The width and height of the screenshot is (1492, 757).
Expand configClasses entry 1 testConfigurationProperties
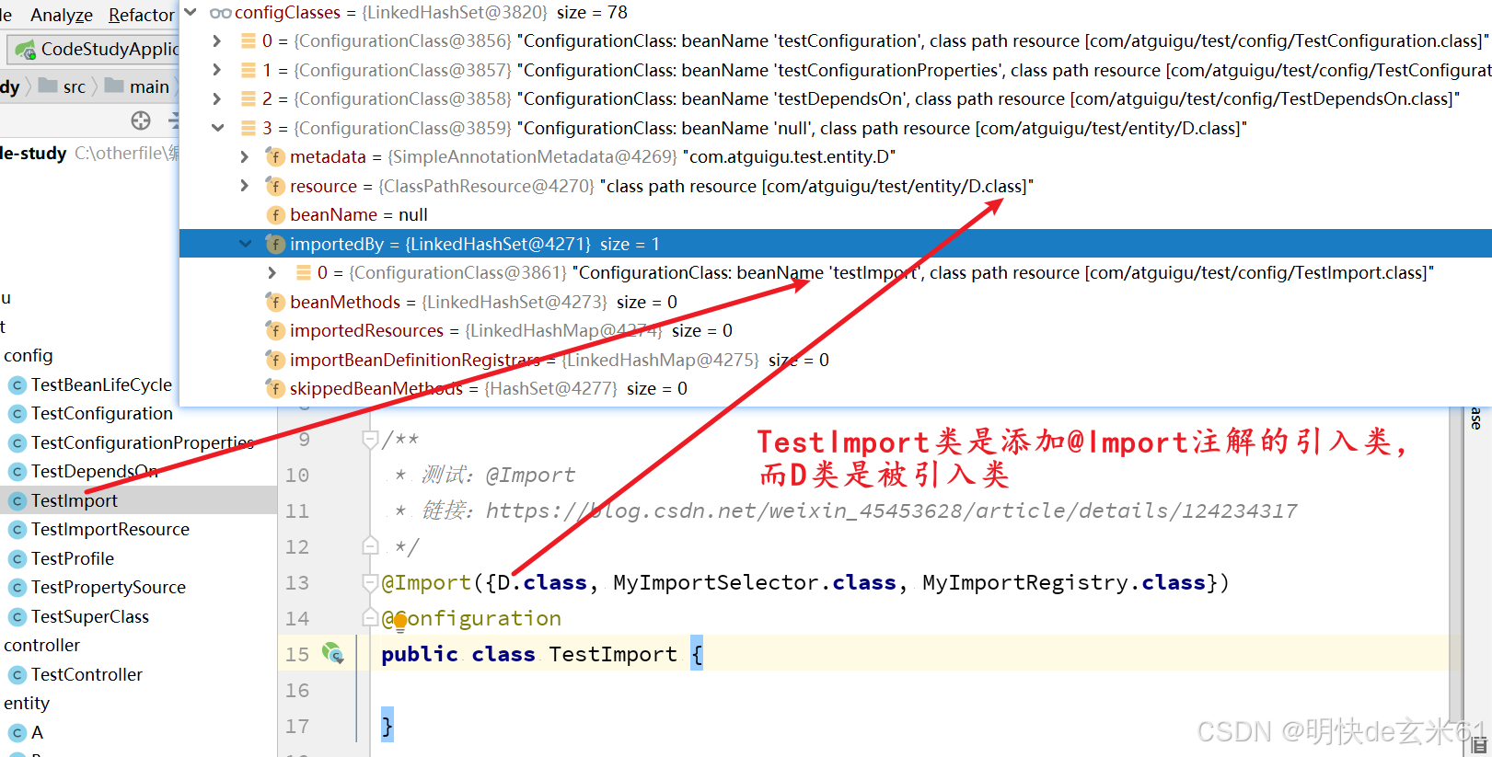tap(217, 70)
